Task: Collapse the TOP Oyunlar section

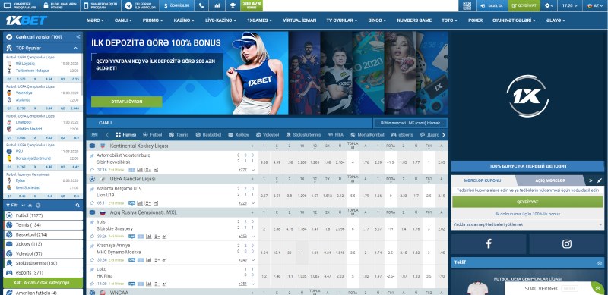Action: pyautogui.click(x=75, y=48)
